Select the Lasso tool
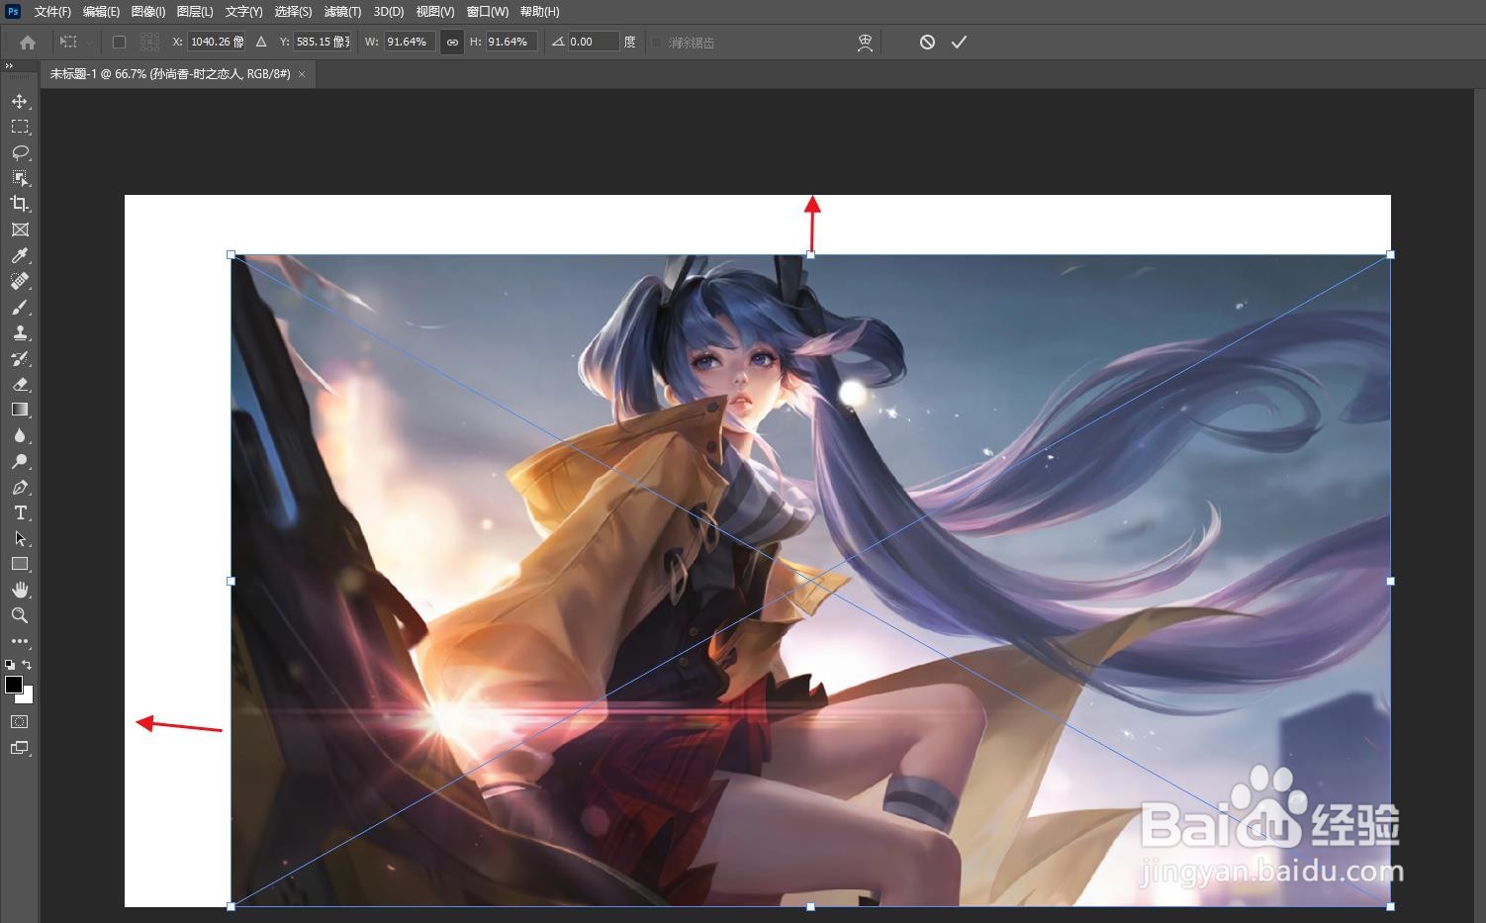The height and width of the screenshot is (923, 1486). pos(19,152)
